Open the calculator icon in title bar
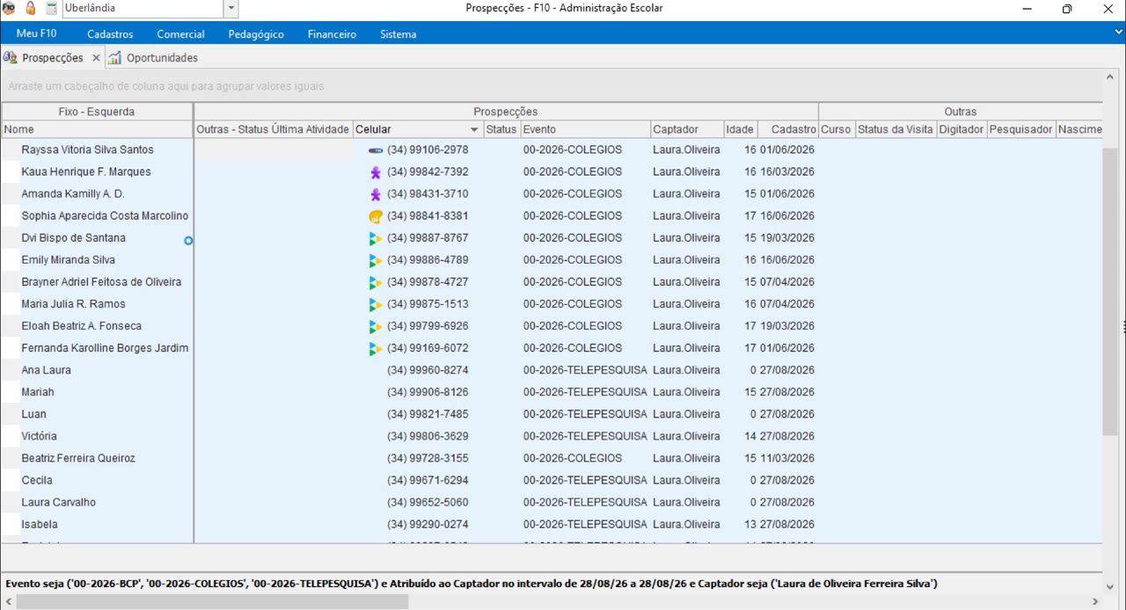This screenshot has height=610, width=1126. click(52, 9)
